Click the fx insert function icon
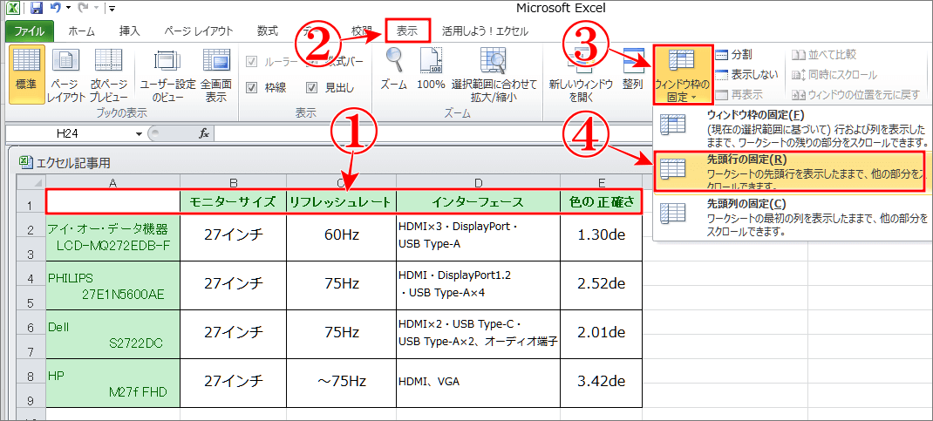 point(203,134)
